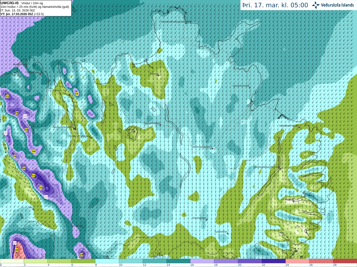The height and width of the screenshot is (267, 357).
Task: Click the white contour label 30
Action: 15,243
